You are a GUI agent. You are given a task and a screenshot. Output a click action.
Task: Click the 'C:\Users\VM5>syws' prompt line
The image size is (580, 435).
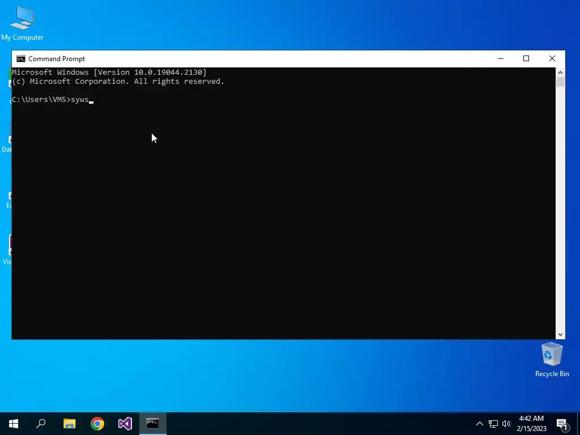(x=50, y=100)
